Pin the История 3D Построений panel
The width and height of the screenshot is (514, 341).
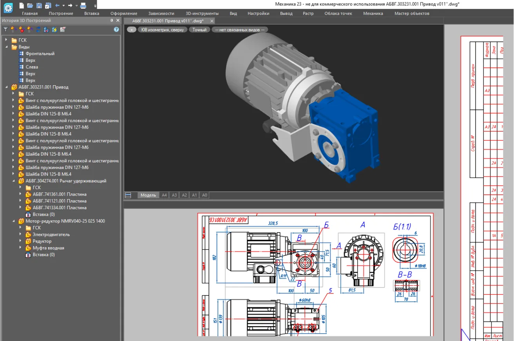[112, 20]
